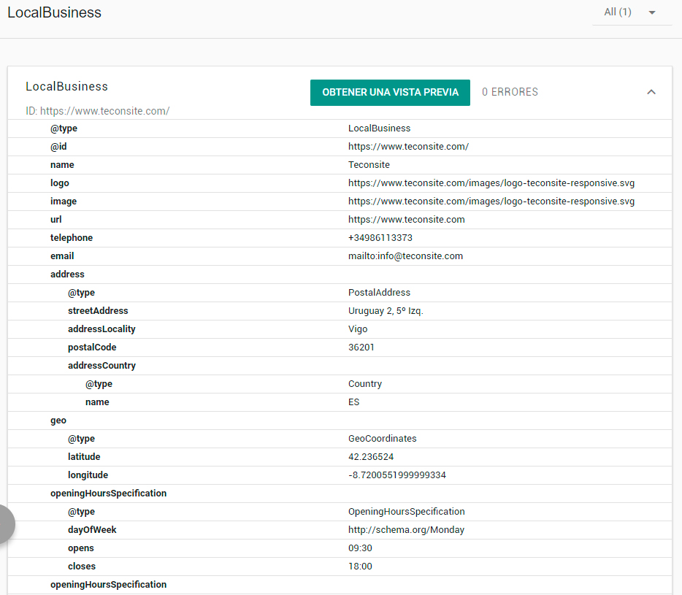
Task: Click the addressCountry property label
Action: [101, 366]
